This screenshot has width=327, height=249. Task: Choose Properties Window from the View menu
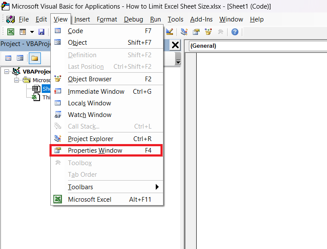click(x=106, y=150)
